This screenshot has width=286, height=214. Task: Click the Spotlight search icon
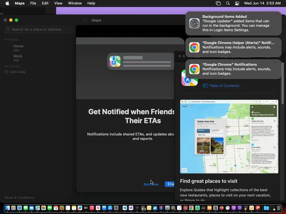[x=228, y=3]
